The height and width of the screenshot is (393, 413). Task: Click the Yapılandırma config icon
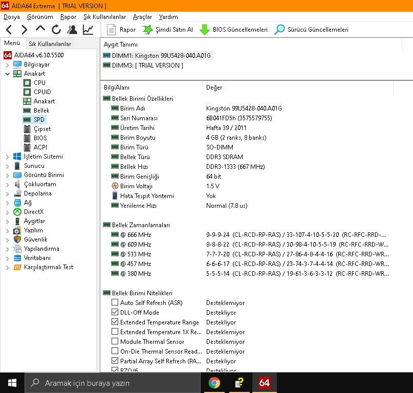17,249
